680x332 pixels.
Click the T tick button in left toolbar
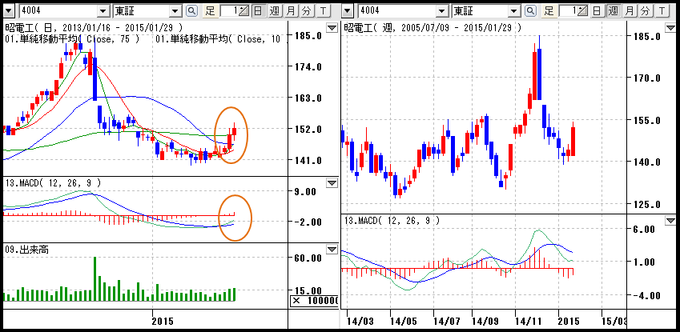click(321, 11)
